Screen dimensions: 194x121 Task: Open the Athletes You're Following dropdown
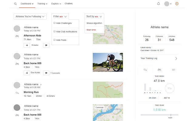30,17
